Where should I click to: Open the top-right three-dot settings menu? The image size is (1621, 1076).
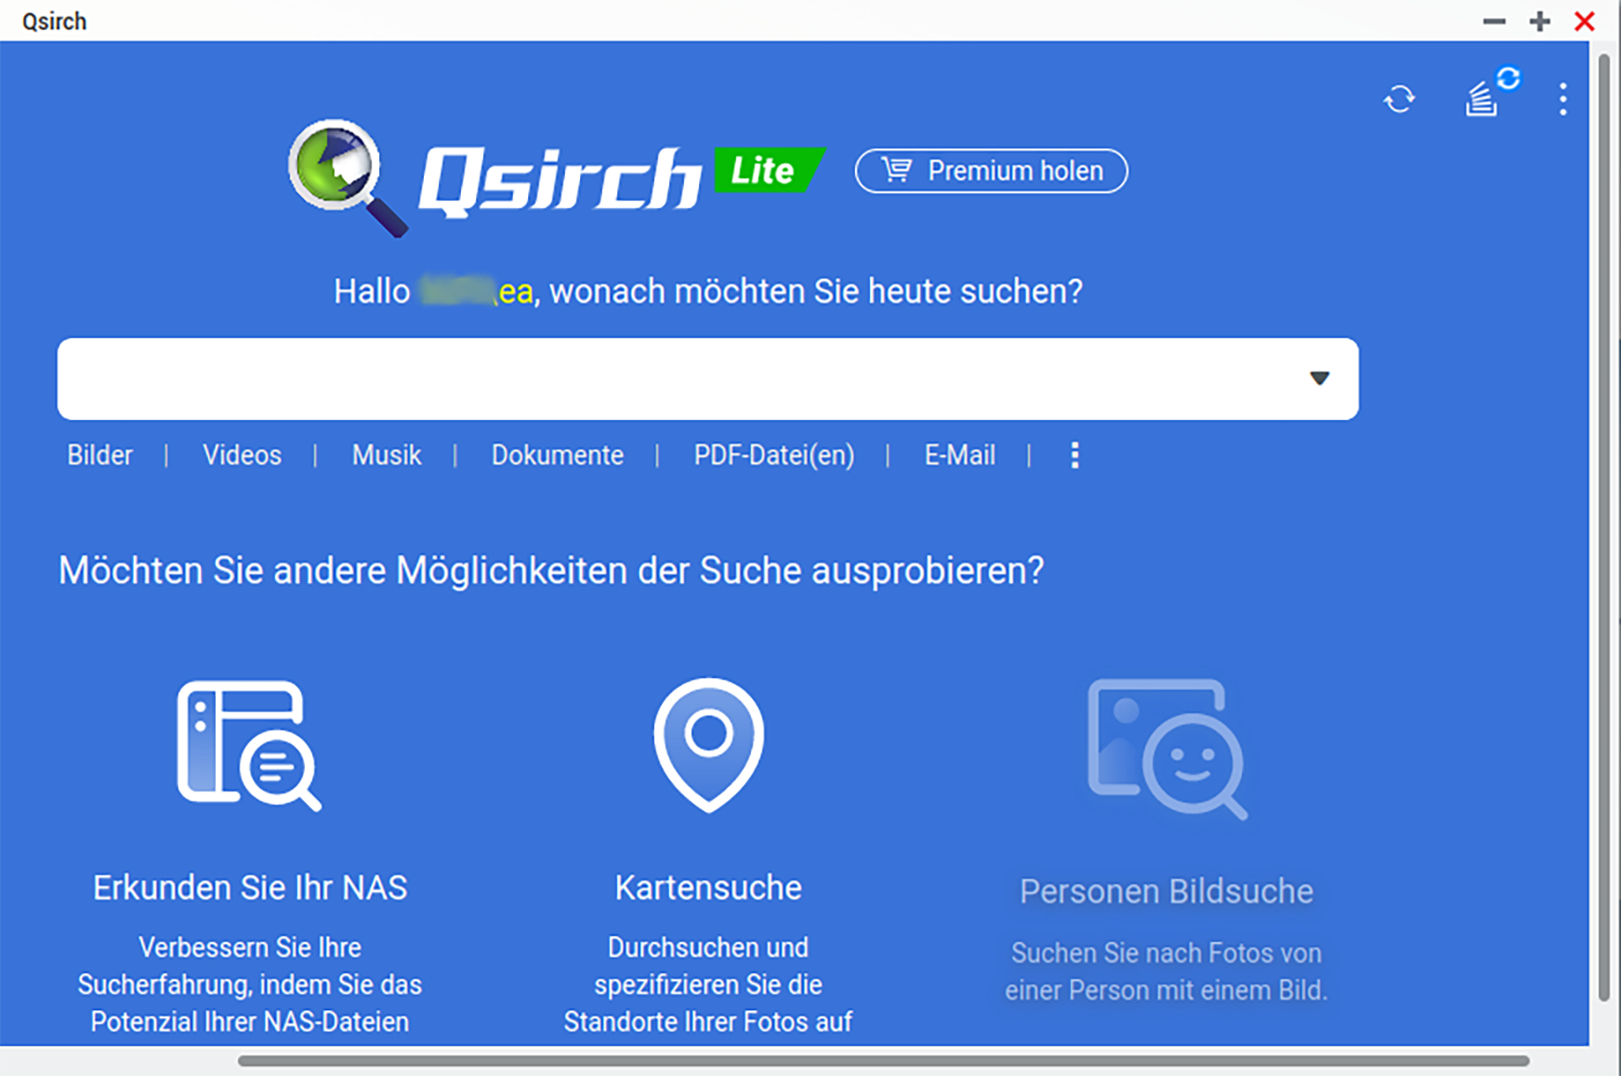click(1562, 98)
